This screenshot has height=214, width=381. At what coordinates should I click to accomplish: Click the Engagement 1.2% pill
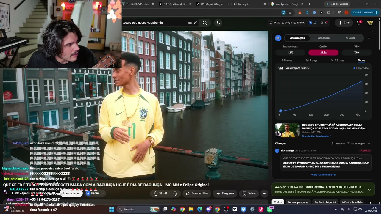pos(290,52)
